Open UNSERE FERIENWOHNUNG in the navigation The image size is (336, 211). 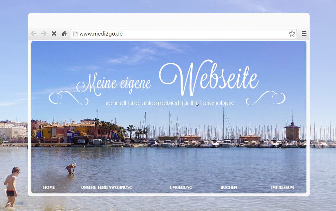[x=107, y=187]
